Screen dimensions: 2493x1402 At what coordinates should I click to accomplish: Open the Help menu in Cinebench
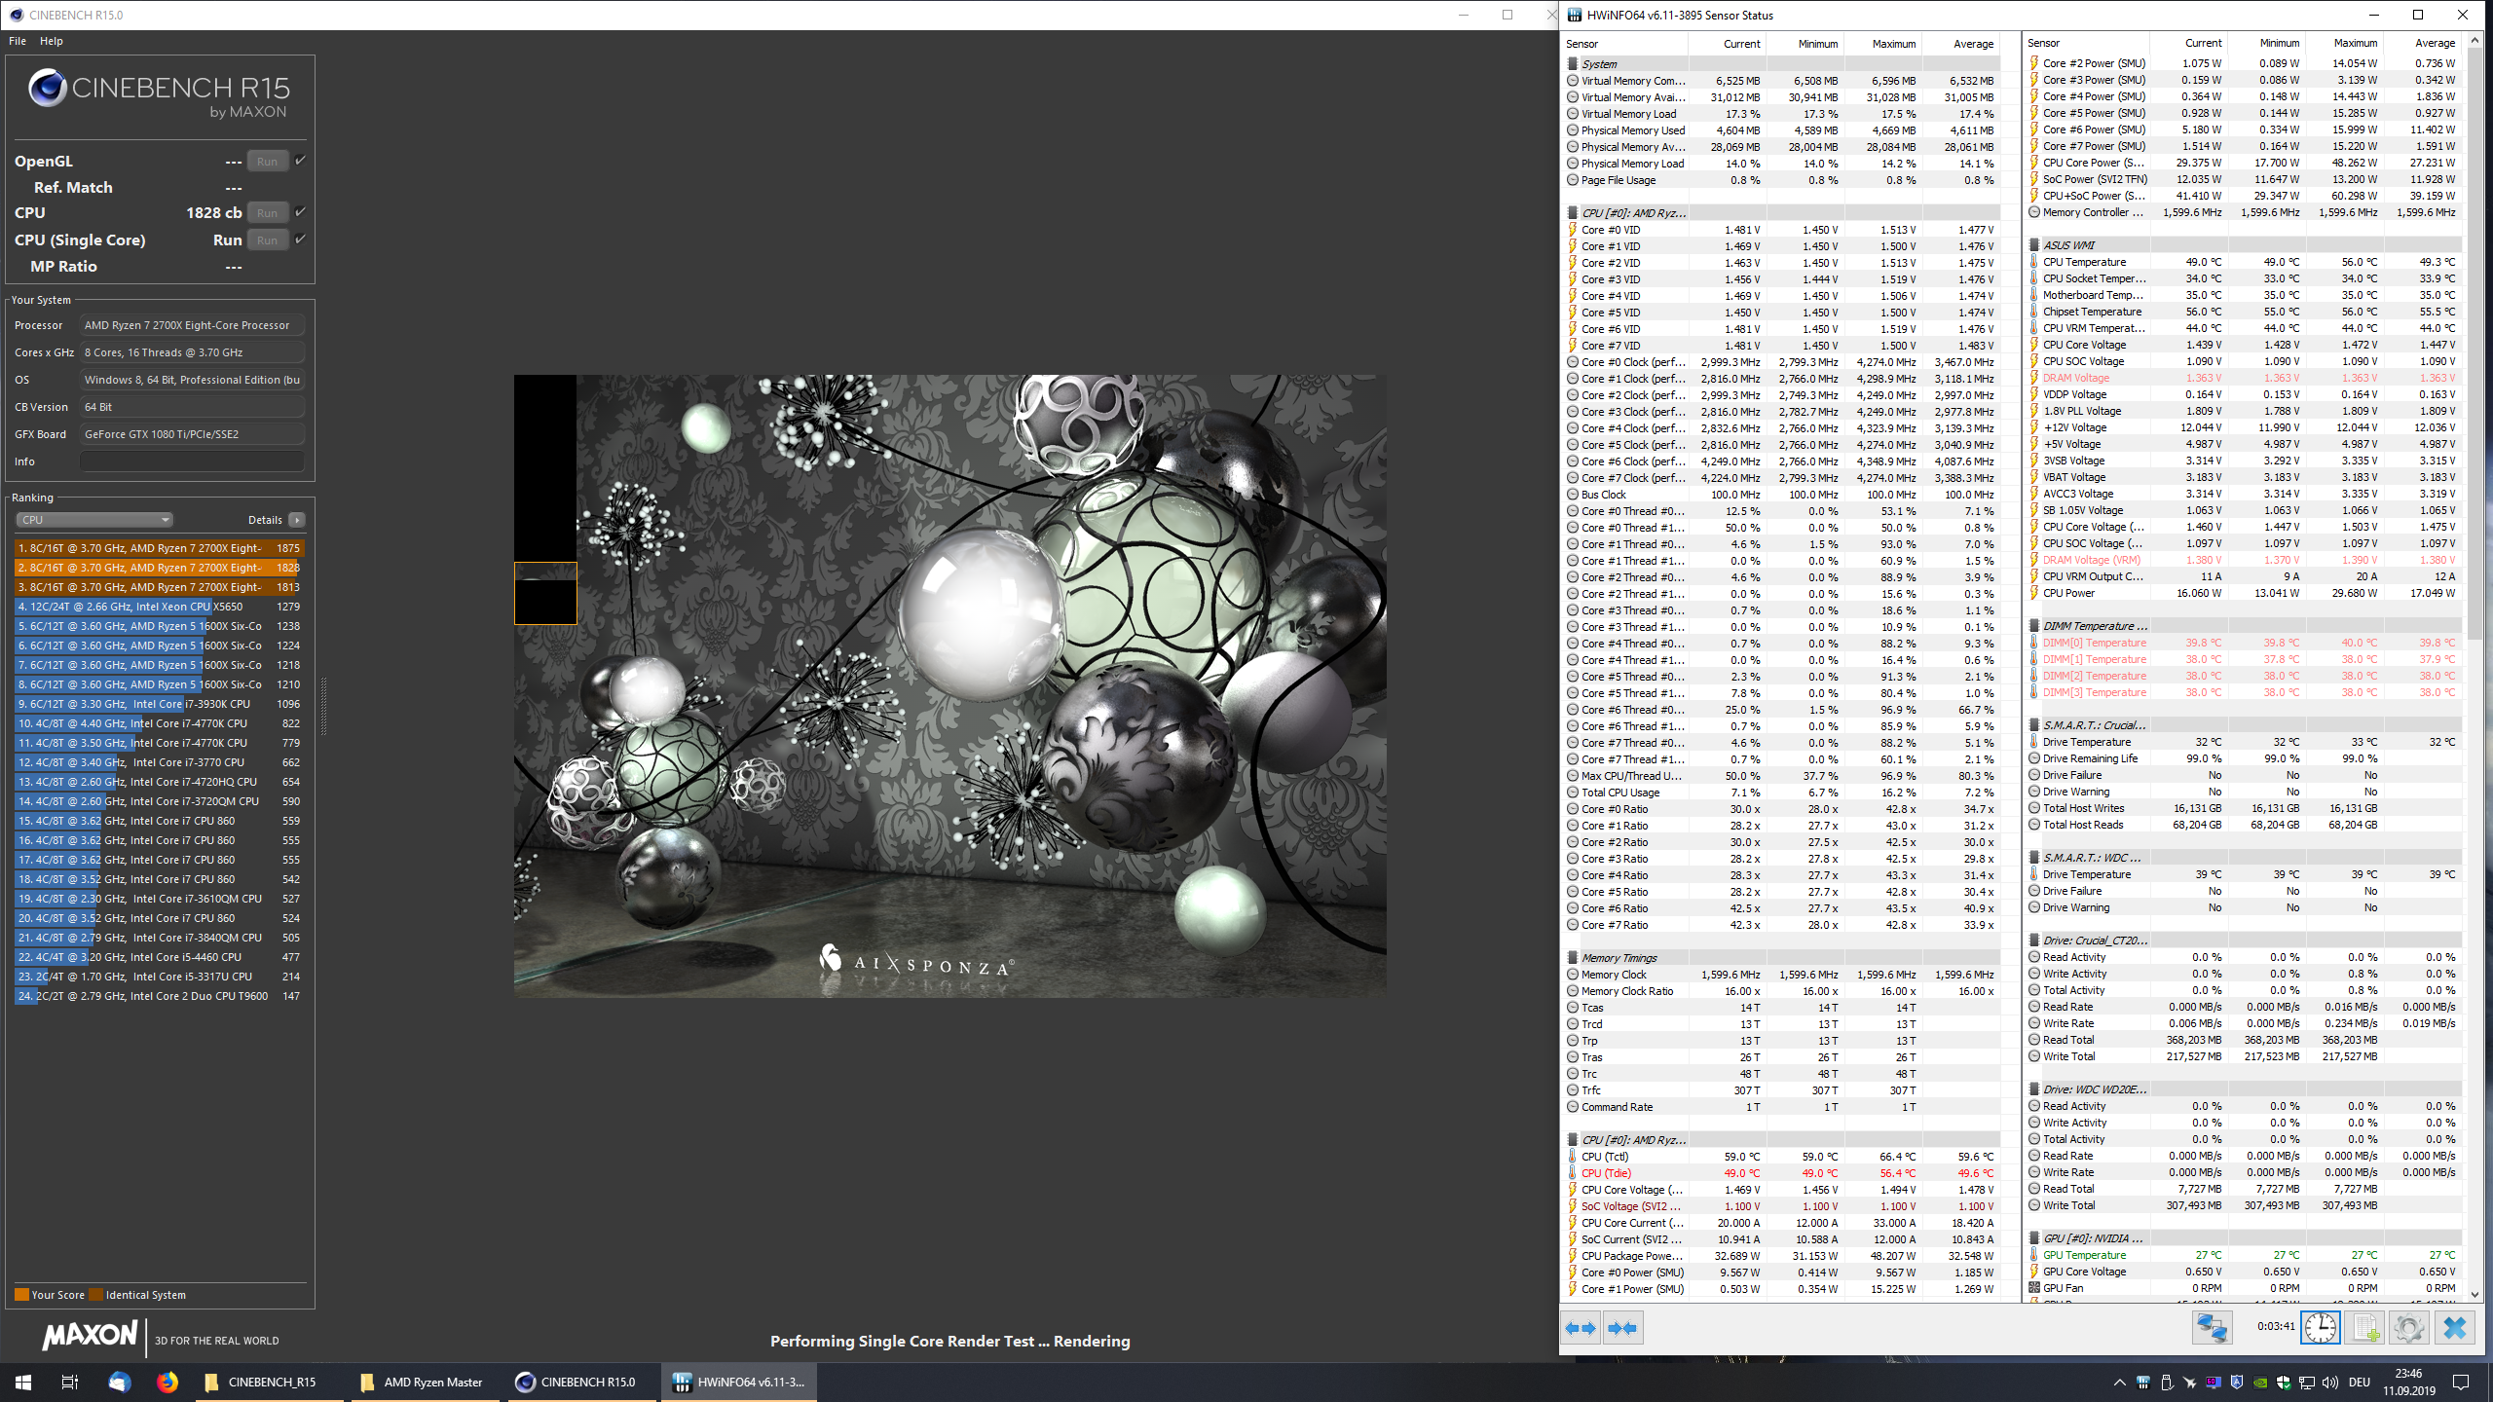(52, 41)
